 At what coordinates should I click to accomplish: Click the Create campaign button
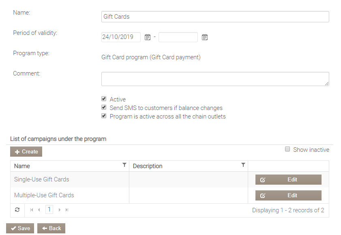coord(26,152)
